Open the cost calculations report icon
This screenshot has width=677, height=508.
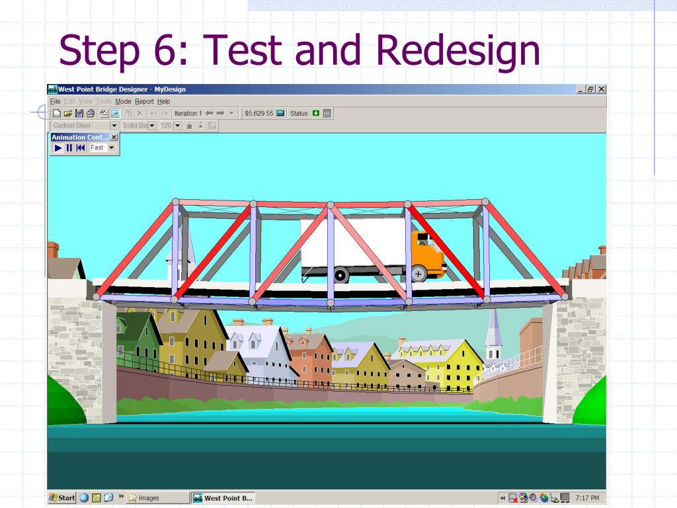tap(280, 113)
